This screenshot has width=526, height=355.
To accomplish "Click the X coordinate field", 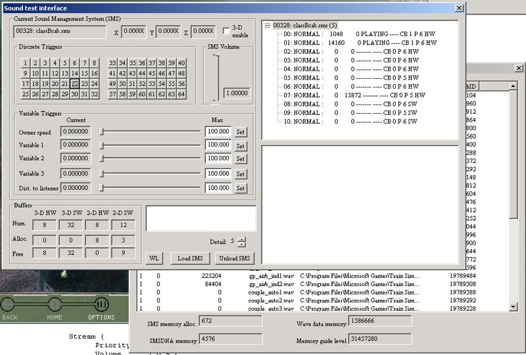I will coord(133,31).
